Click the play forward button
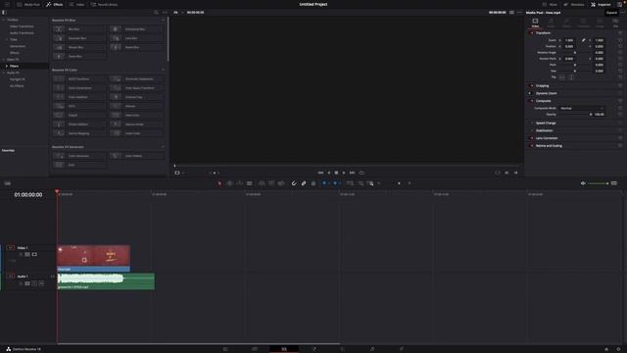The width and height of the screenshot is (627, 353). pyautogui.click(x=344, y=173)
